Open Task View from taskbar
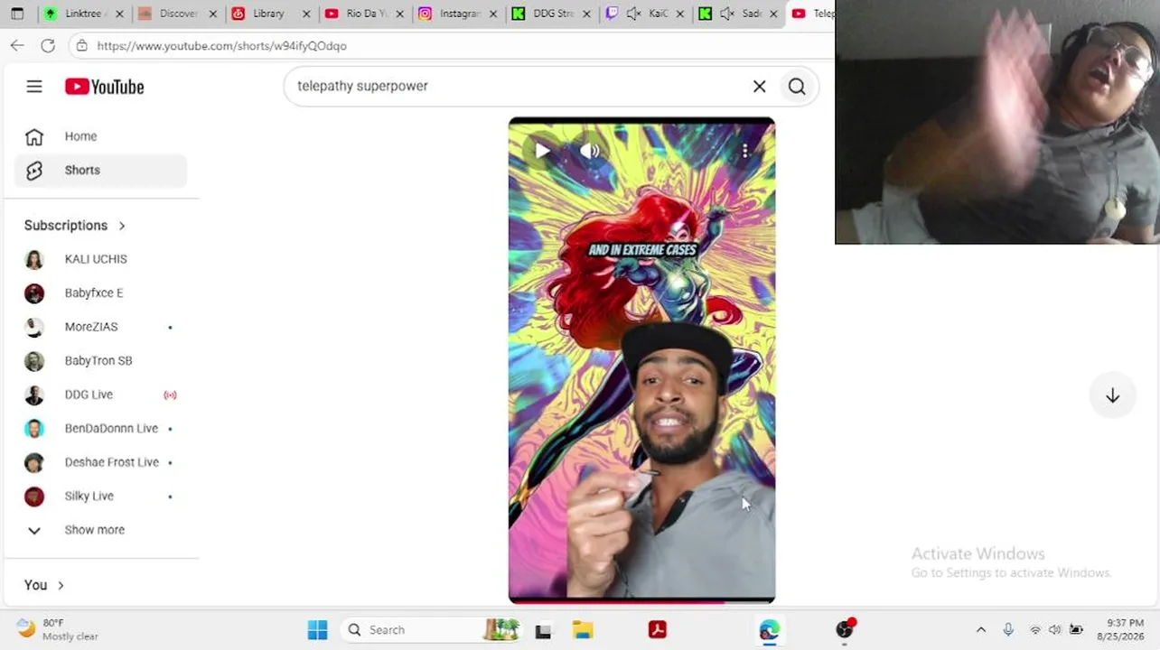The image size is (1160, 650). coord(543,630)
